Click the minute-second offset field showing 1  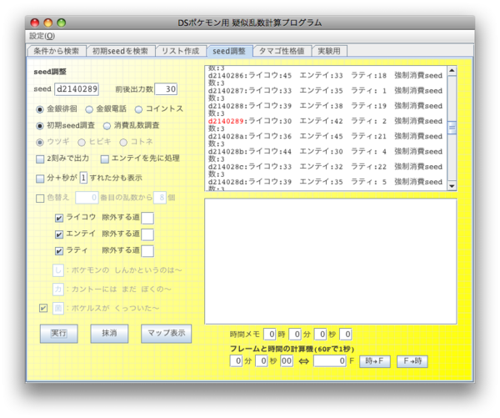coord(83,178)
